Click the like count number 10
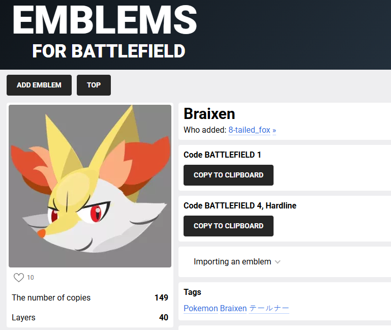 point(31,278)
